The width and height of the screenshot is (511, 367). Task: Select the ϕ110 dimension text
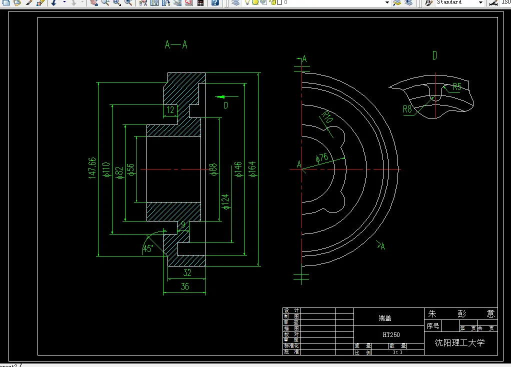coord(106,169)
